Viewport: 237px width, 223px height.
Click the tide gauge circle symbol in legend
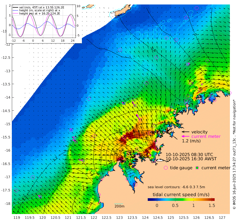(166, 168)
